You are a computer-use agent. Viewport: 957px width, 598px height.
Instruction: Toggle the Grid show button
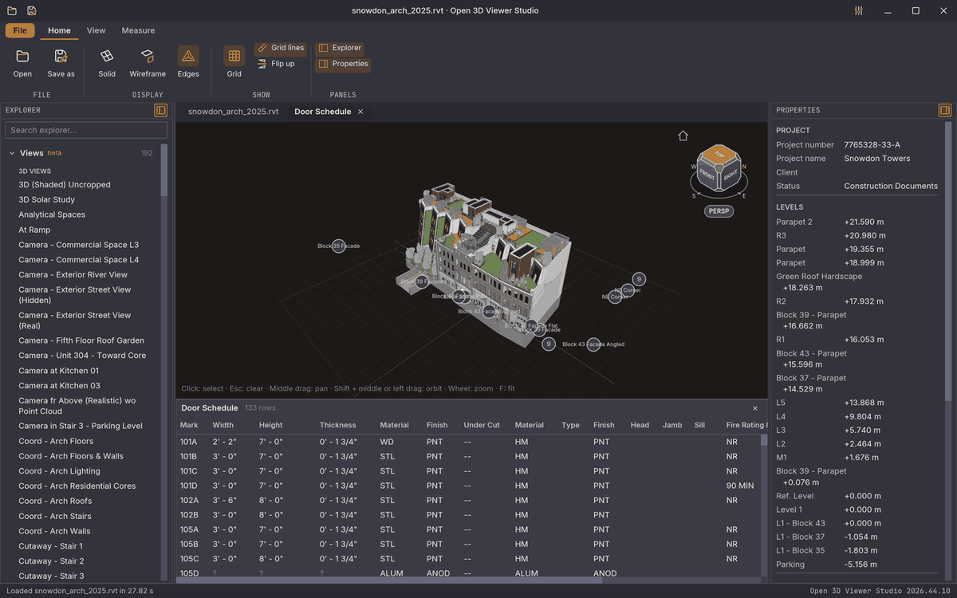tap(234, 64)
